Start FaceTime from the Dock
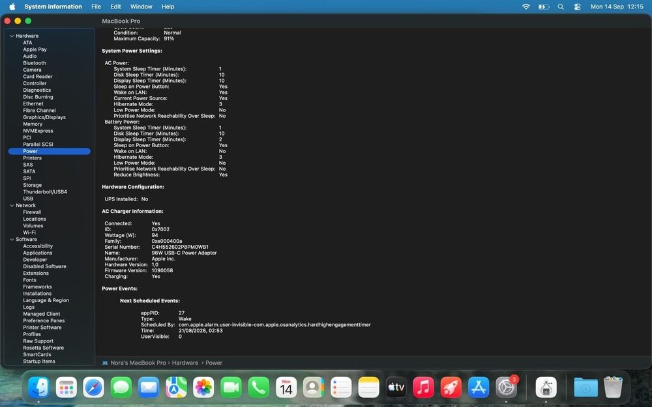652x407 pixels. coord(231,387)
